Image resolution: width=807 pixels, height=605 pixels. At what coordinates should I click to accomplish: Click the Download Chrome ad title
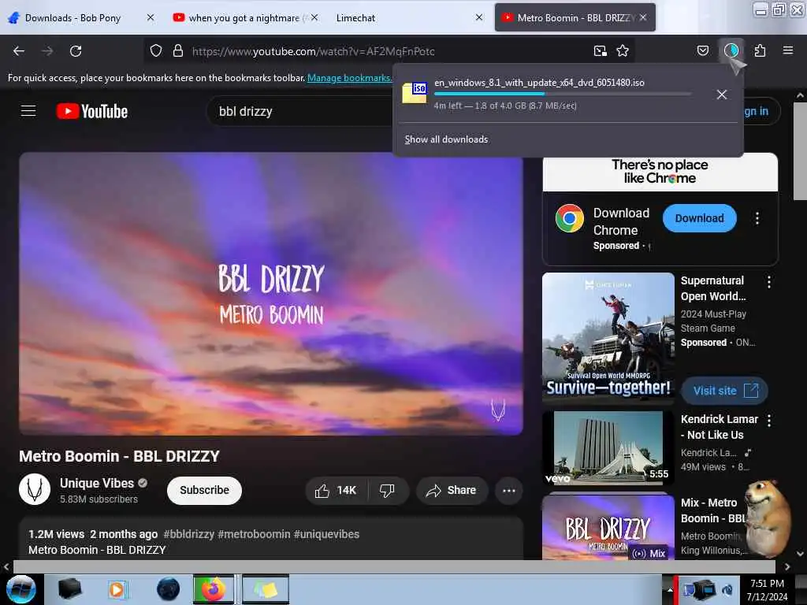(621, 221)
